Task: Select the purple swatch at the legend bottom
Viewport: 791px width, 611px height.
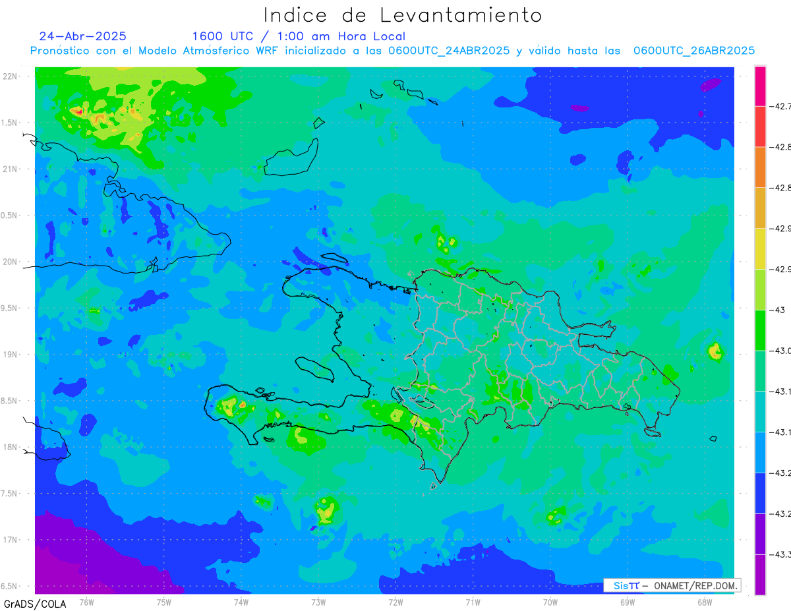Action: pyautogui.click(x=760, y=574)
